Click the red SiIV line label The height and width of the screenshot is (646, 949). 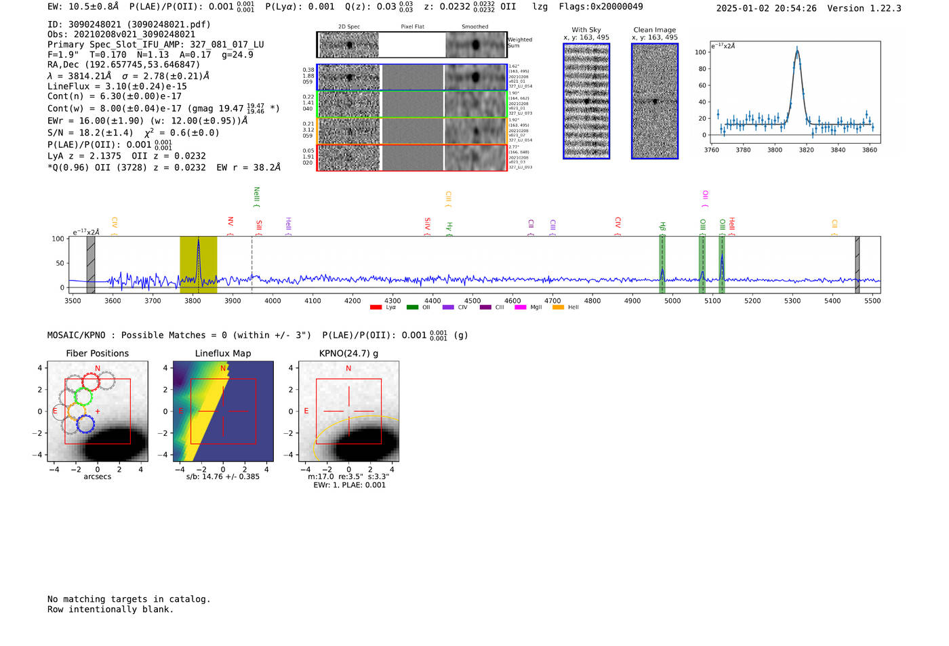point(427,226)
